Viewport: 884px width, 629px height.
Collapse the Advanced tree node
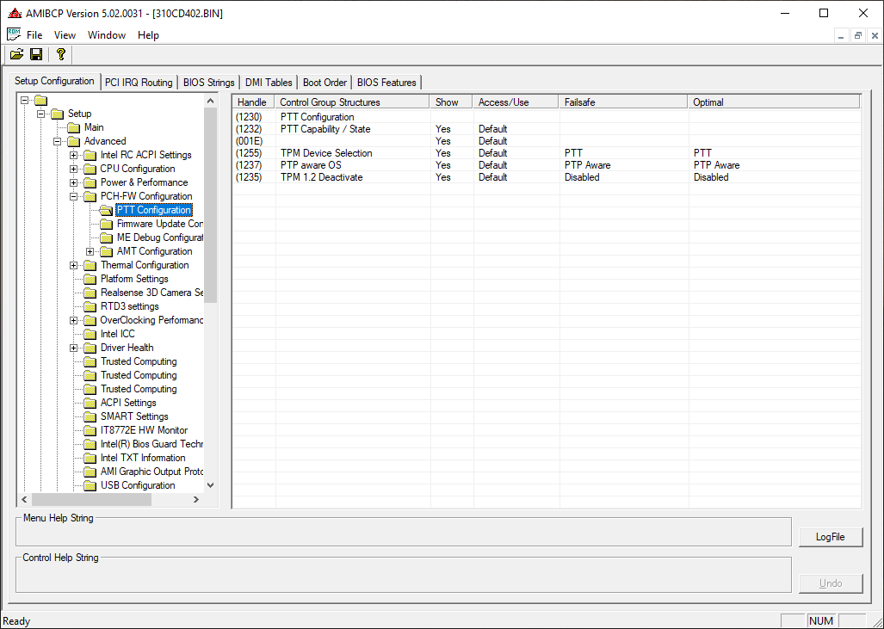(x=57, y=141)
